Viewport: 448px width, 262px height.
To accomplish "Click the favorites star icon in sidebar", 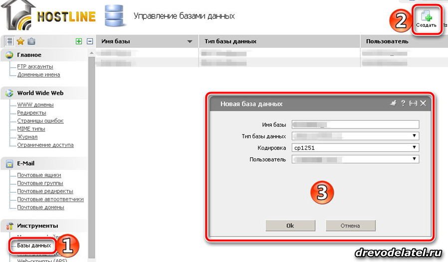I will 20,41.
